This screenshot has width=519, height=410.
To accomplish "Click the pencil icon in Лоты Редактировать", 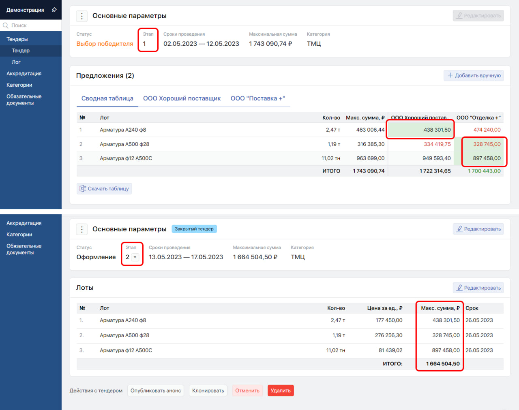I will tap(459, 288).
